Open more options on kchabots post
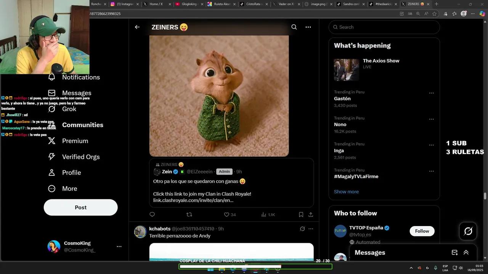This screenshot has height=274, width=488. click(x=311, y=229)
